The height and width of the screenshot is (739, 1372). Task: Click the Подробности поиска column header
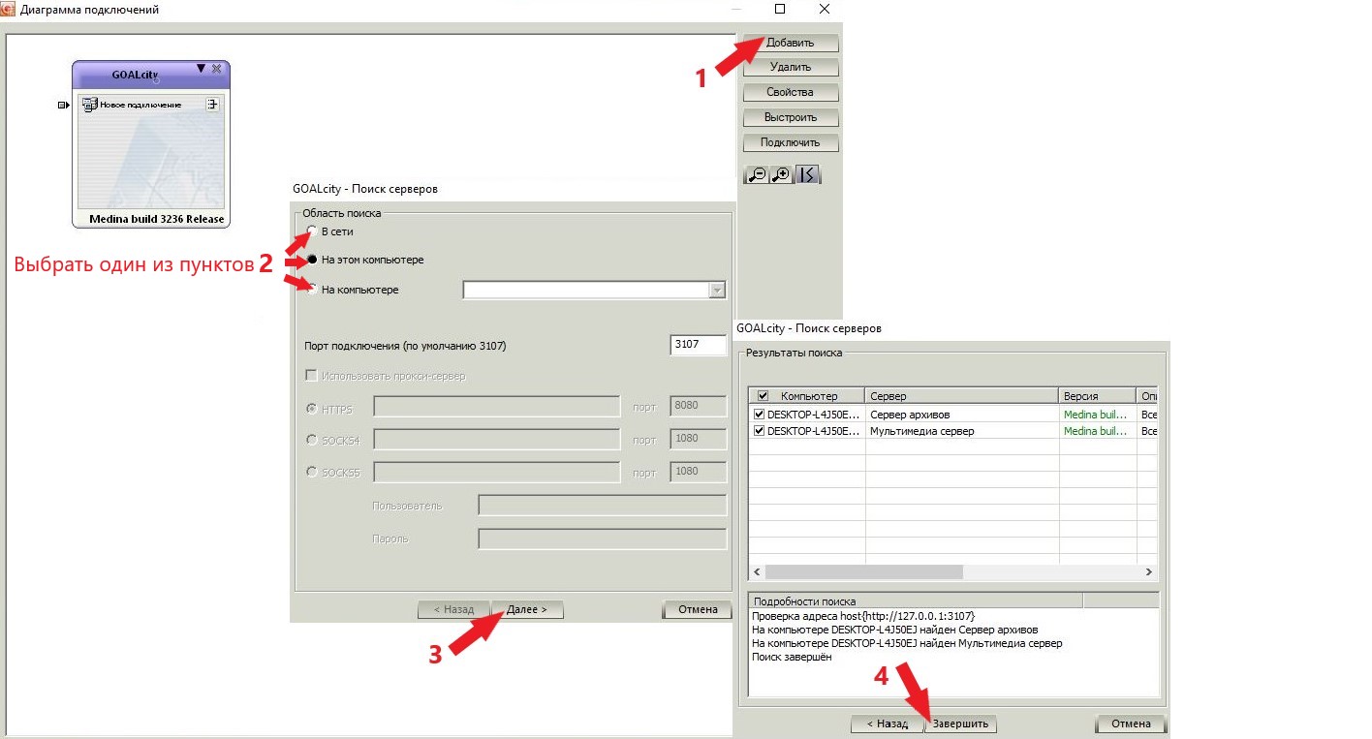coord(916,600)
